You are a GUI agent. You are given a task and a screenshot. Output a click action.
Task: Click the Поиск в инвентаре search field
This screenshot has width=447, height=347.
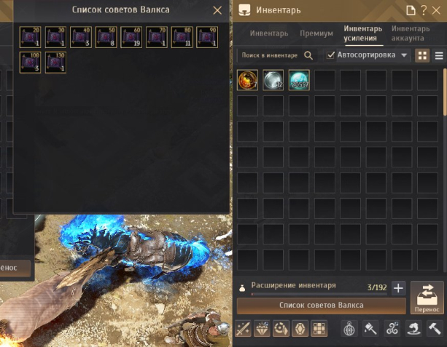[270, 55]
